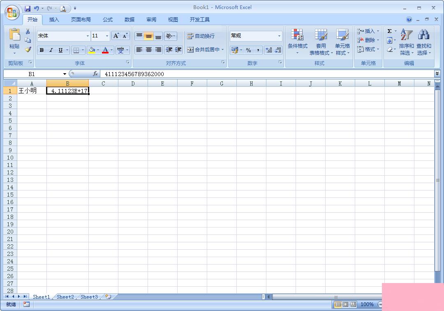Image resolution: width=444 pixels, height=311 pixels.
Task: Click Merge and Center (合并后居中)
Action: [203, 49]
